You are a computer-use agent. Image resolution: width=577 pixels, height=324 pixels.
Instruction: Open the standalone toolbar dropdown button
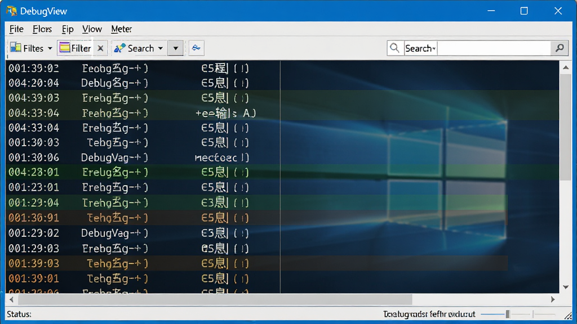176,48
